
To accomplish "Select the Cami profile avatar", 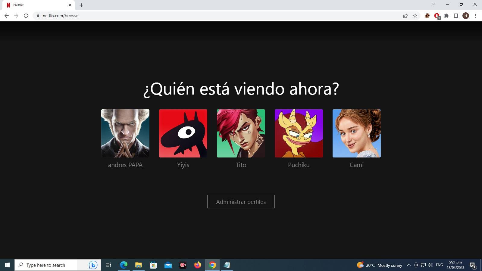I will coord(357,133).
